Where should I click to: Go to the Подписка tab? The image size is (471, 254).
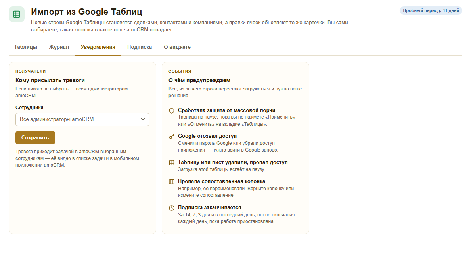pyautogui.click(x=140, y=47)
